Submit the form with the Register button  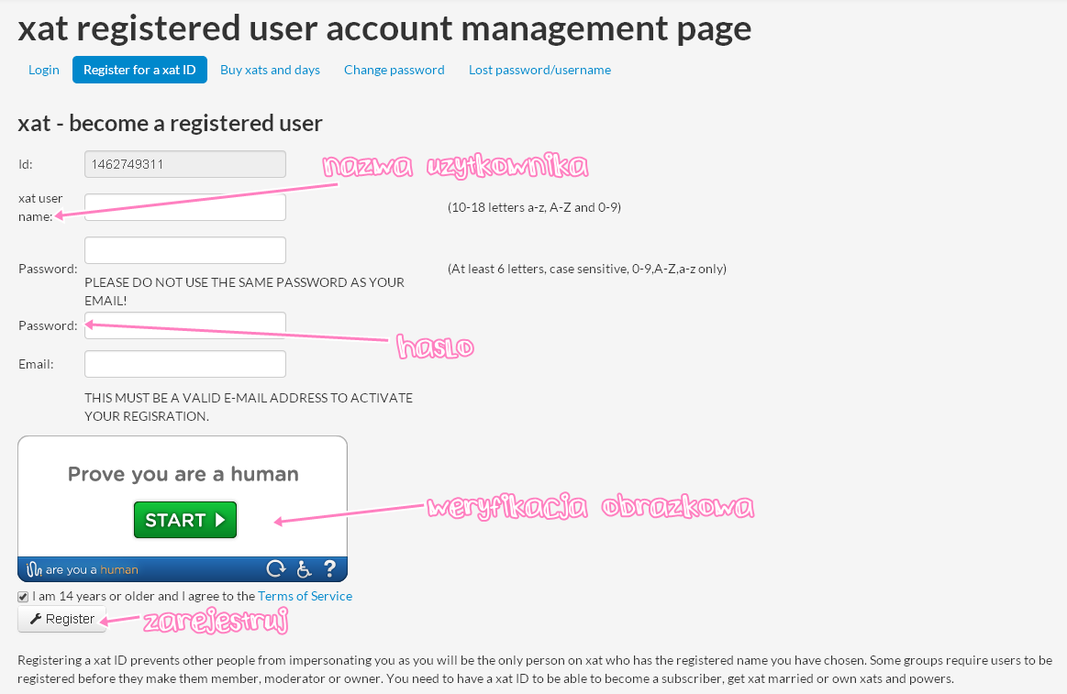pyautogui.click(x=61, y=619)
